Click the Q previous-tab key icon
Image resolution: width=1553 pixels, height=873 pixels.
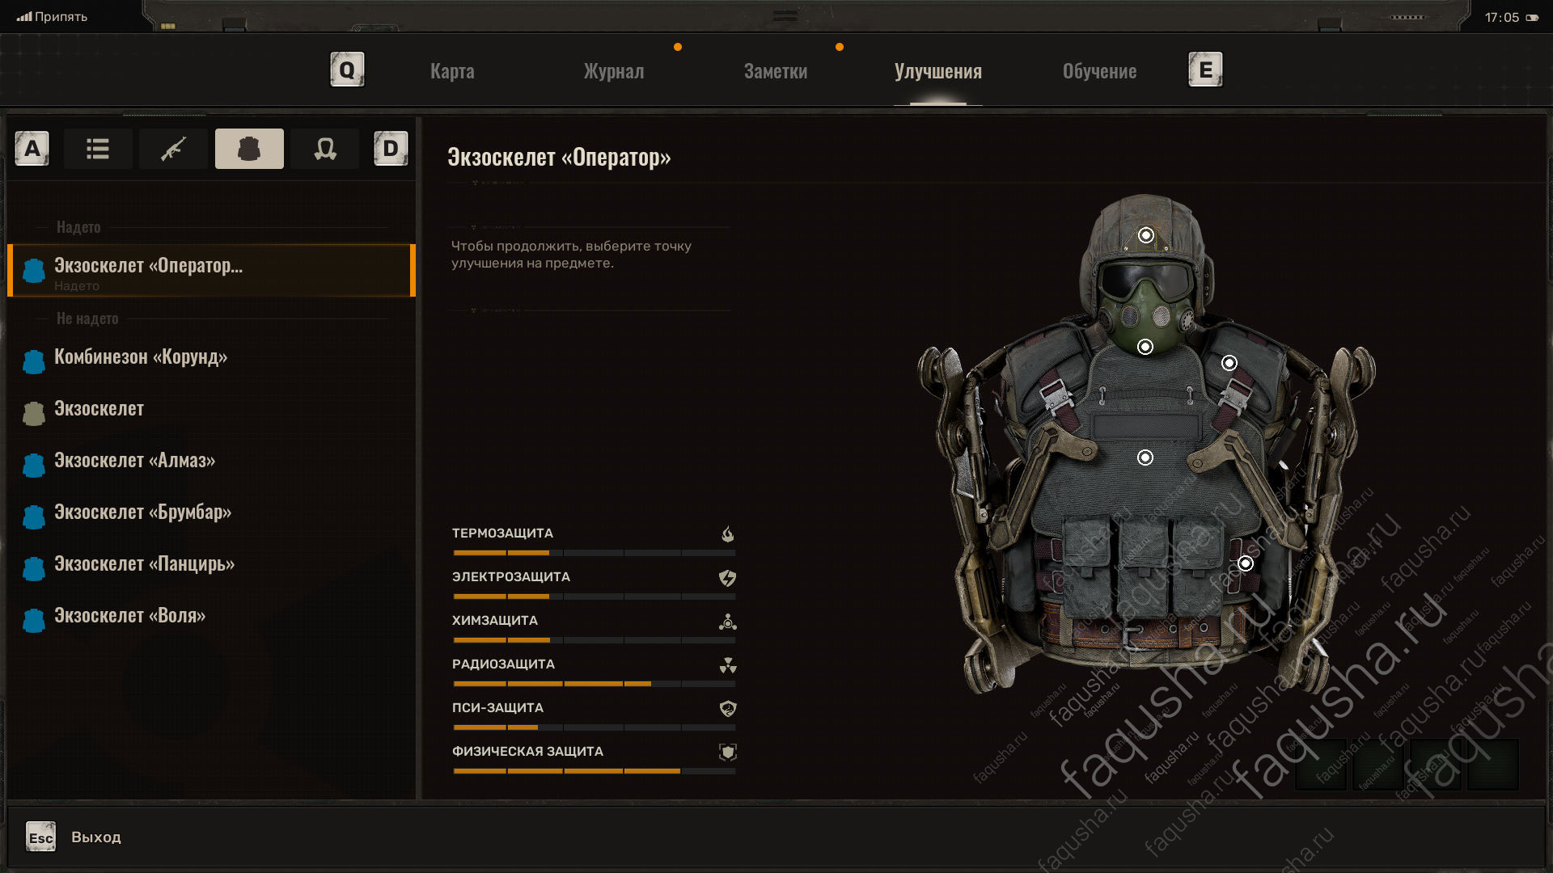click(347, 70)
